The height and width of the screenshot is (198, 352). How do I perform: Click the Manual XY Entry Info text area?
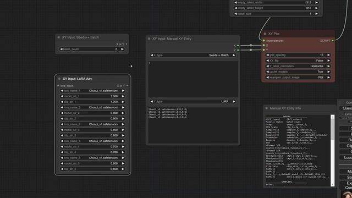[x=298, y=150]
